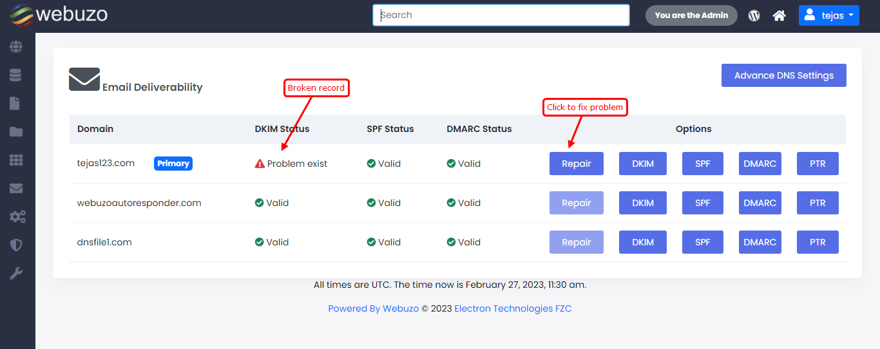Image resolution: width=880 pixels, height=349 pixels.
Task: Go to home via house icon
Action: tap(779, 15)
